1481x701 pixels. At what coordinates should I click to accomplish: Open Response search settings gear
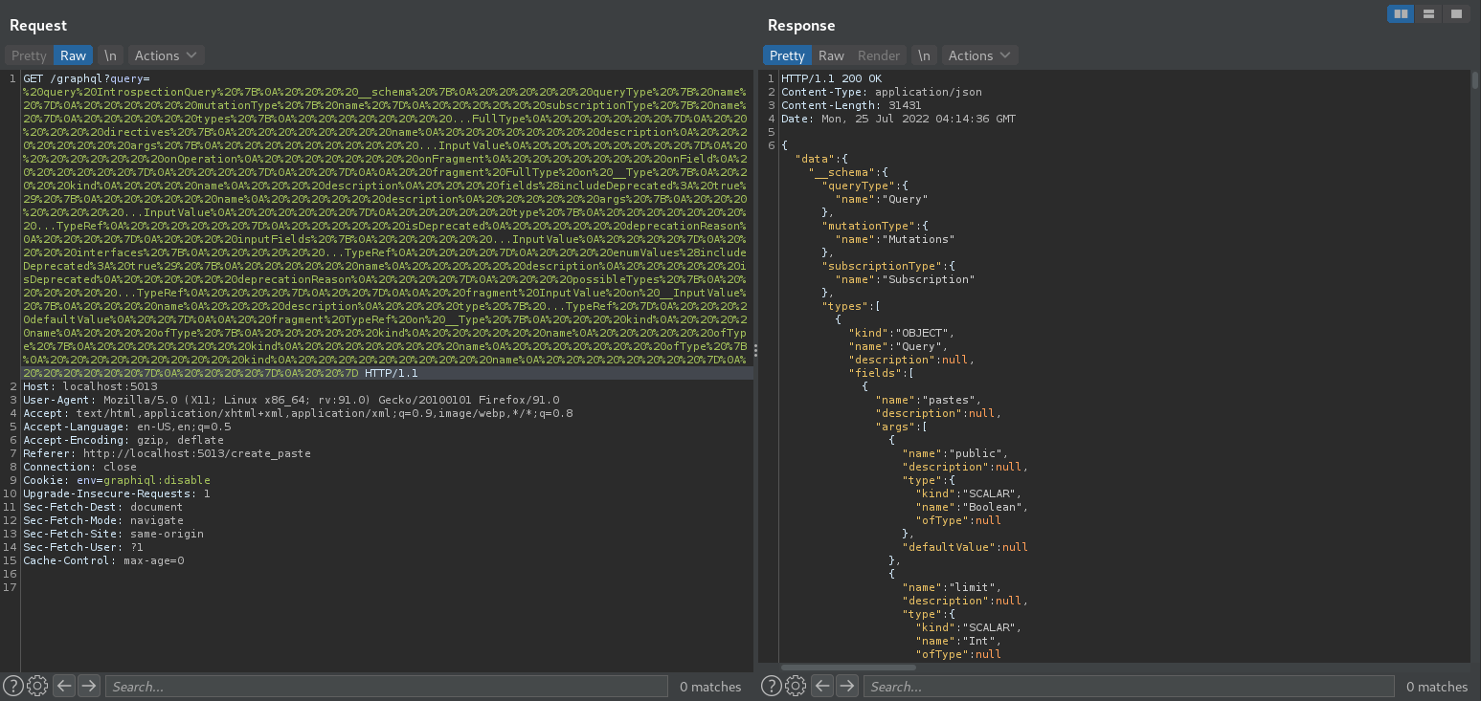(796, 686)
